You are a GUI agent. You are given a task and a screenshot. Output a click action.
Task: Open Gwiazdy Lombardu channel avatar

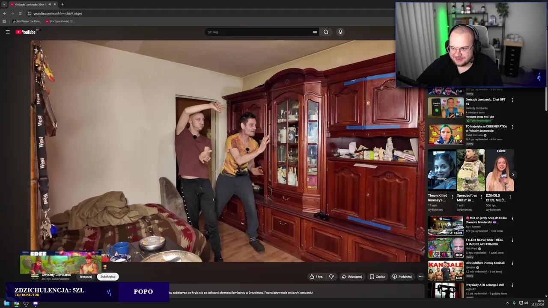click(x=35, y=276)
